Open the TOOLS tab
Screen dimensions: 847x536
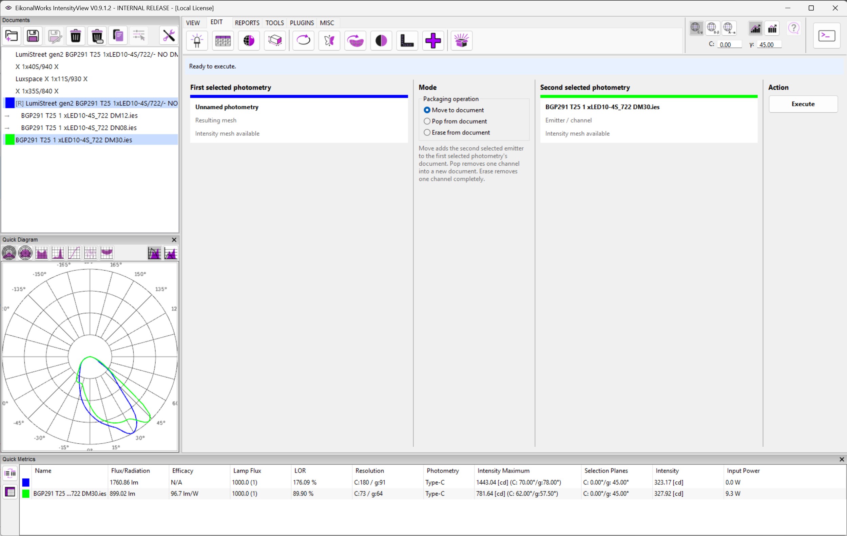pyautogui.click(x=274, y=23)
